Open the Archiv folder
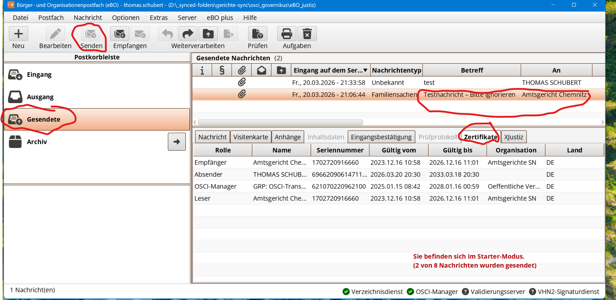This screenshot has height=300, width=616. point(37,142)
